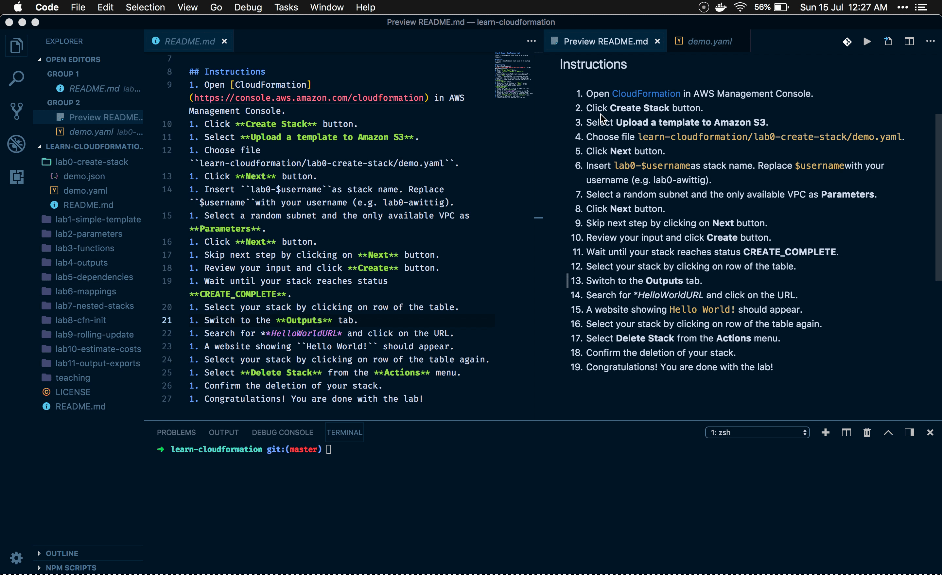This screenshot has width=942, height=575.
Task: Open the Manage gear menu
Action: tap(16, 557)
